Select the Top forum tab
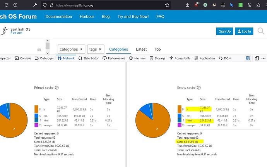Screen dimensions: 267x167 click(157, 49)
